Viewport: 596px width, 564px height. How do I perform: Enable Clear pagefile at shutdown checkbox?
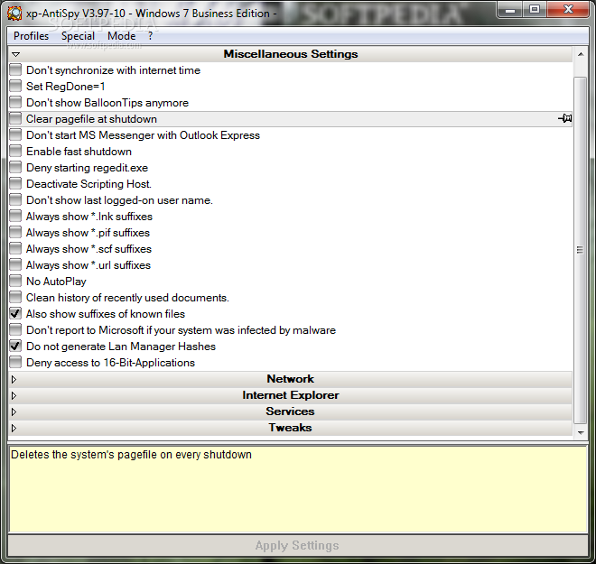click(15, 119)
